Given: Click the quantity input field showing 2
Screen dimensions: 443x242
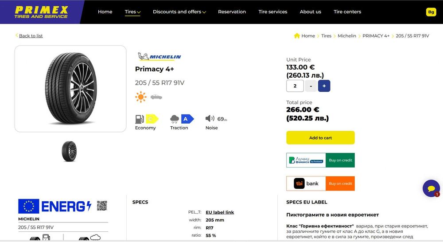Looking at the screenshot, I should coord(295,86).
